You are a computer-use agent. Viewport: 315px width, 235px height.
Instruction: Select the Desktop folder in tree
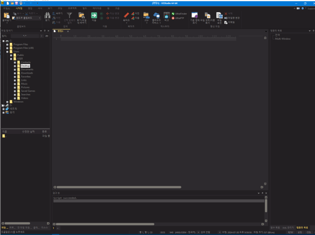click(25, 66)
